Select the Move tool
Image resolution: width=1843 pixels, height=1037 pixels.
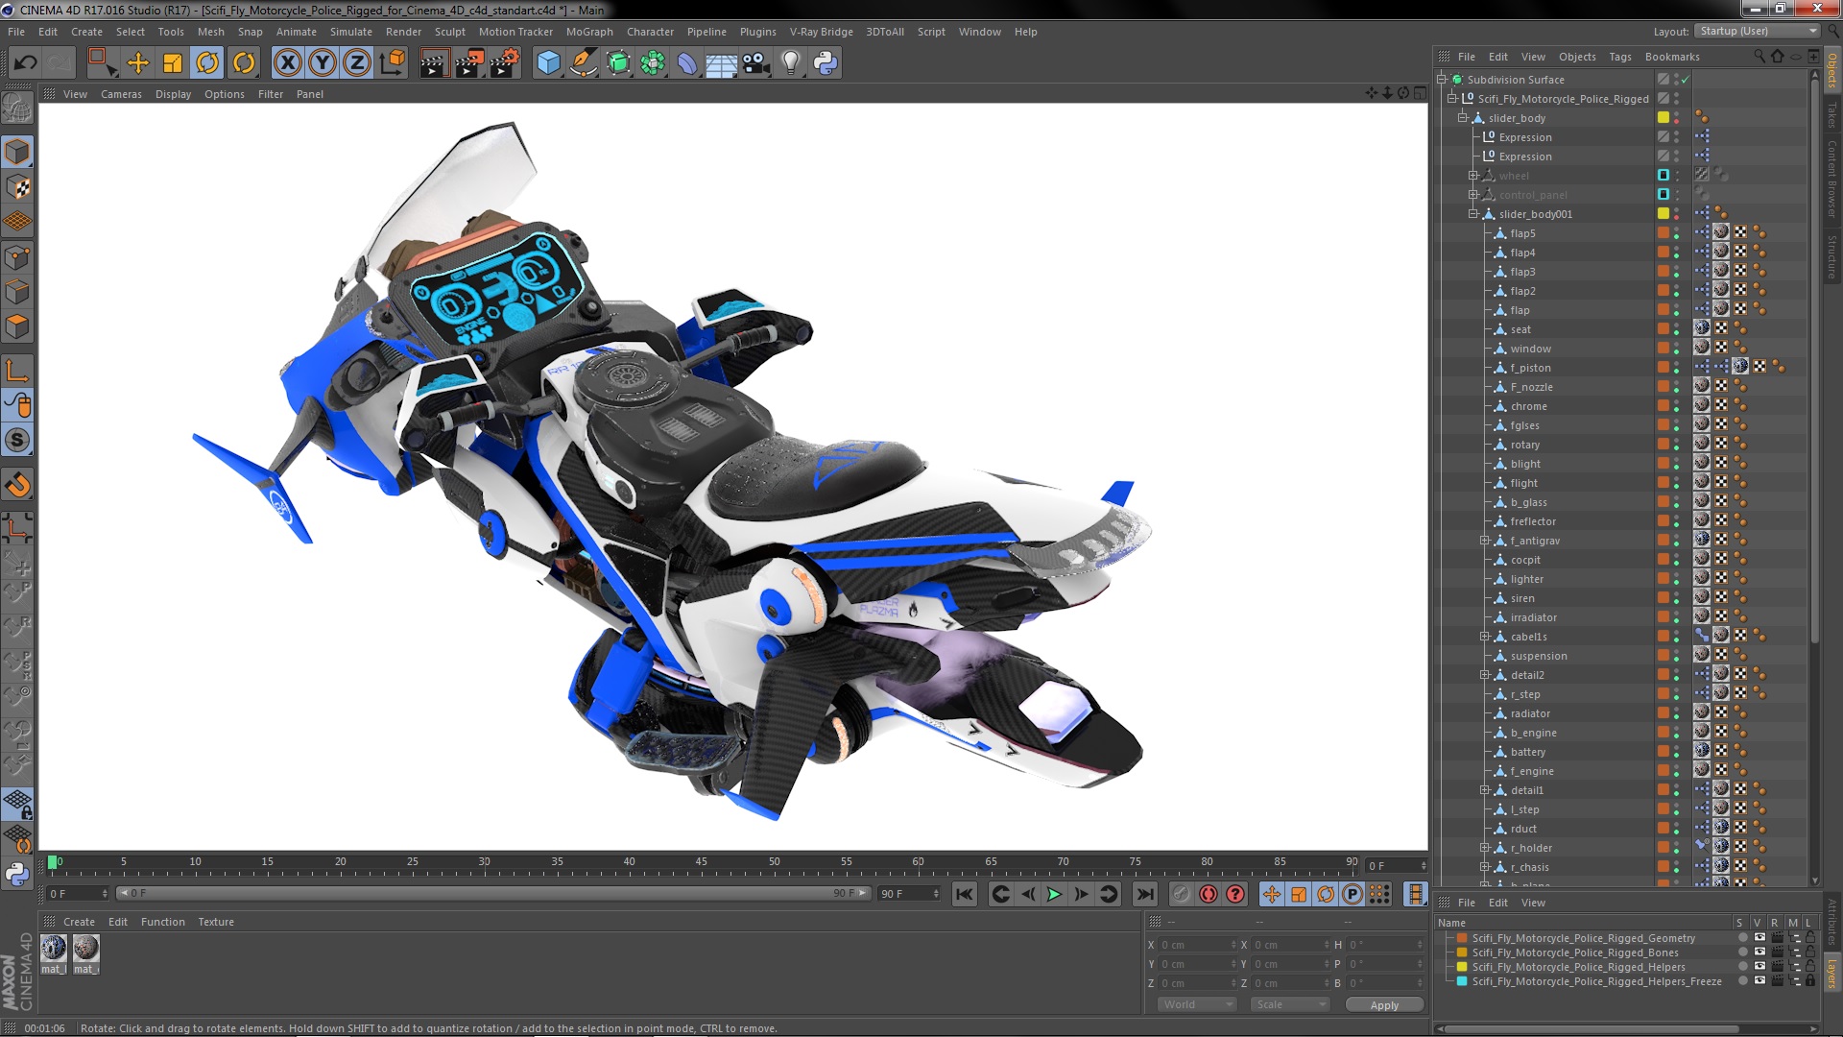click(138, 63)
